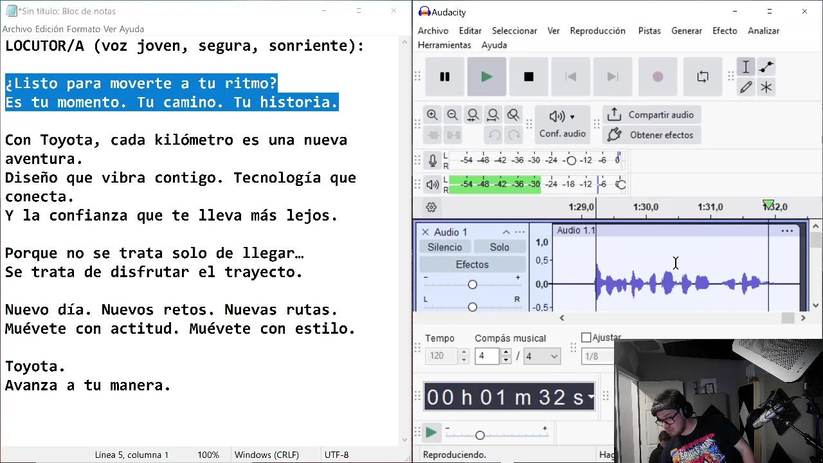Open Notepad Edición menu
823x463 pixels.
click(x=50, y=29)
